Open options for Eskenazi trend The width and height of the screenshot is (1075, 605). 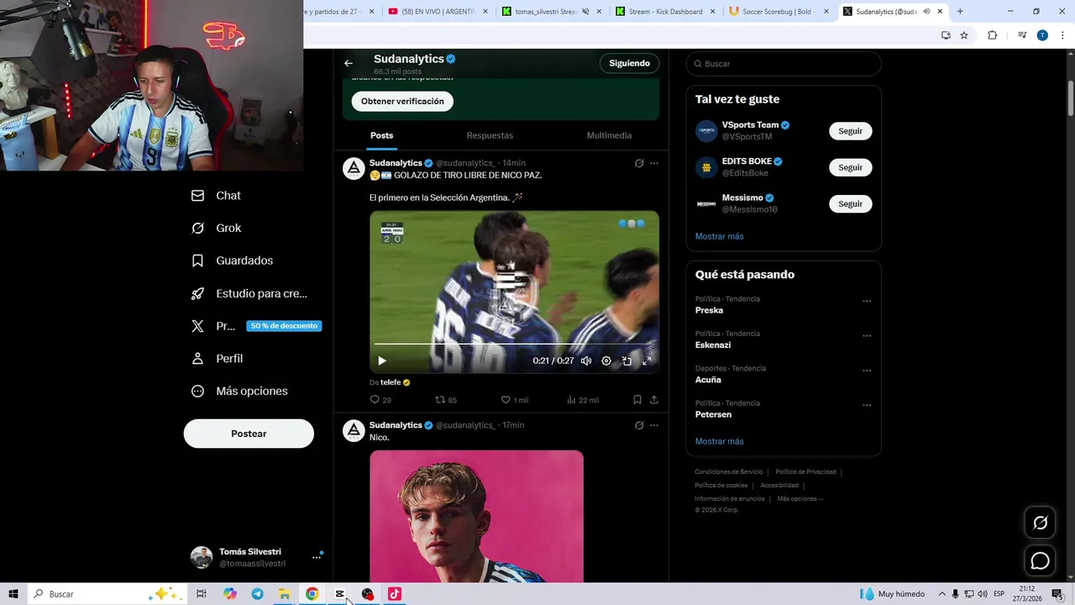click(867, 335)
